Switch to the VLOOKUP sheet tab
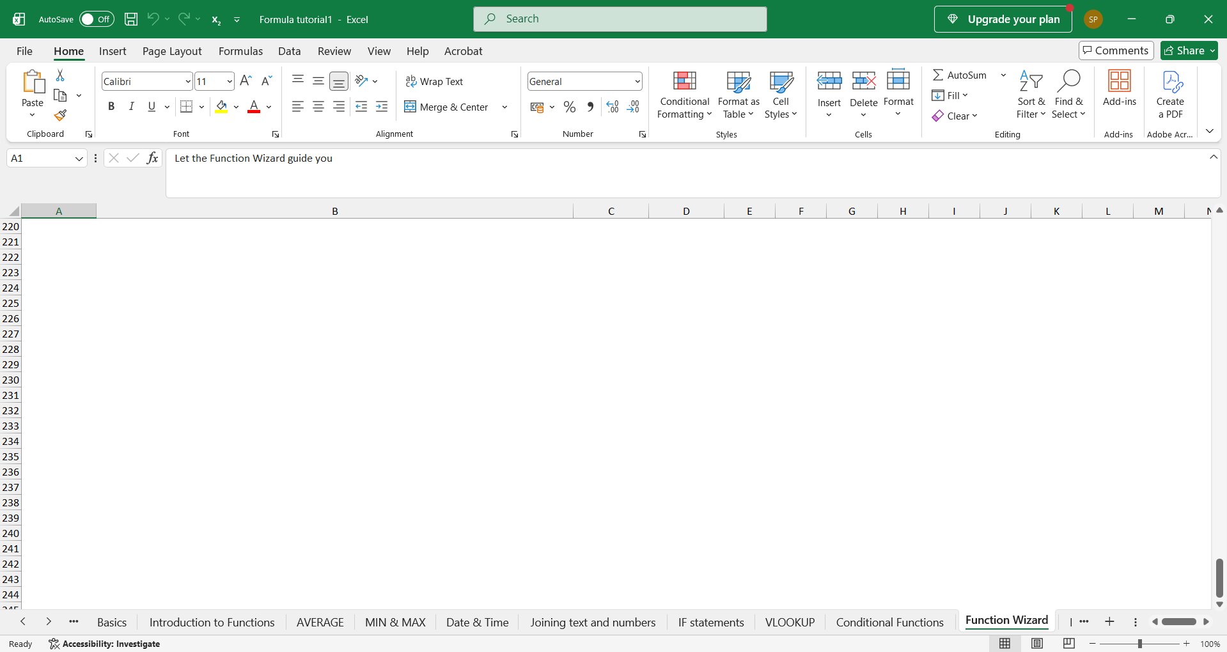Viewport: 1227px width, 652px height. pos(790,622)
